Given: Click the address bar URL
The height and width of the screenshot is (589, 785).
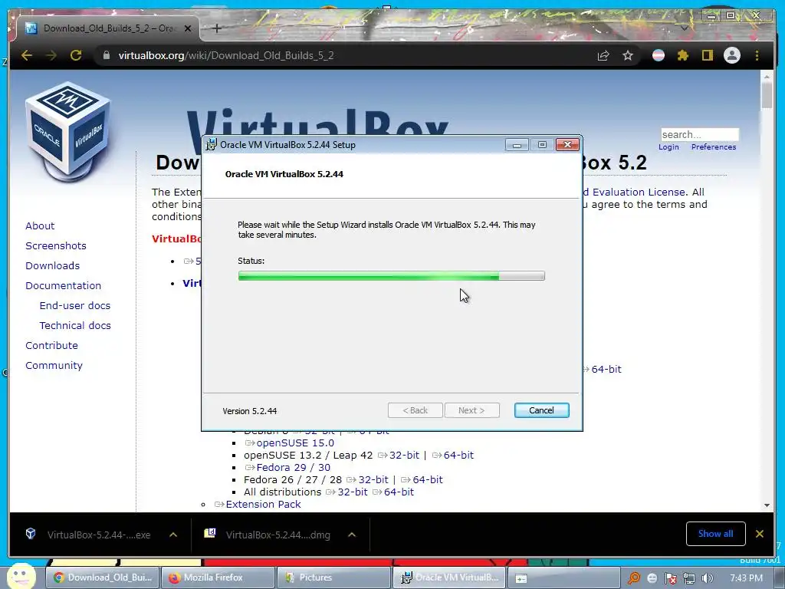Looking at the screenshot, I should pos(226,55).
